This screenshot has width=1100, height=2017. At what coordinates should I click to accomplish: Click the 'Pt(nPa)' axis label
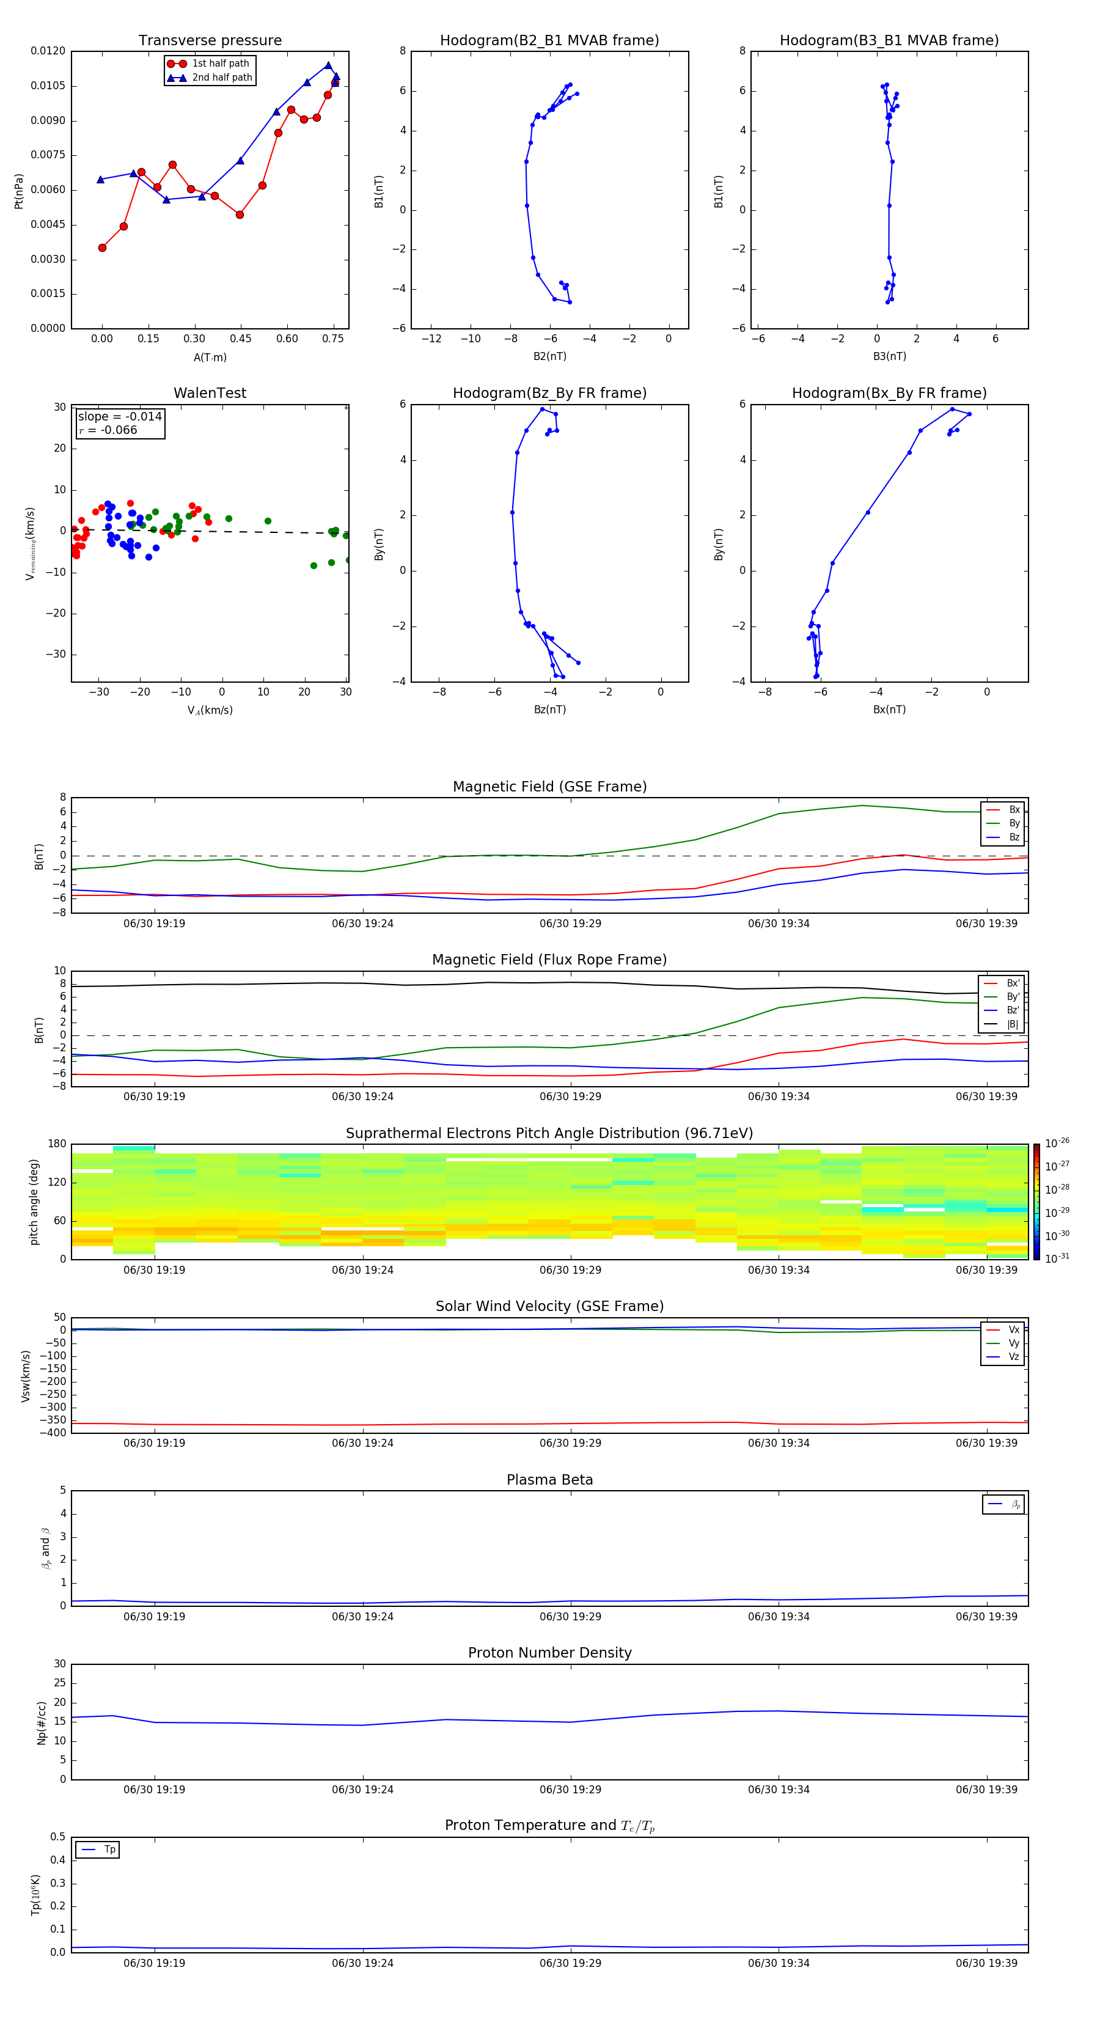pos(19,191)
